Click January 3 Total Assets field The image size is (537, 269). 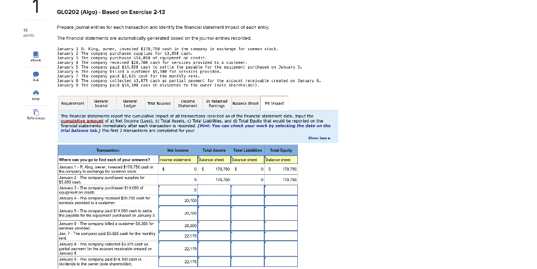(214, 189)
